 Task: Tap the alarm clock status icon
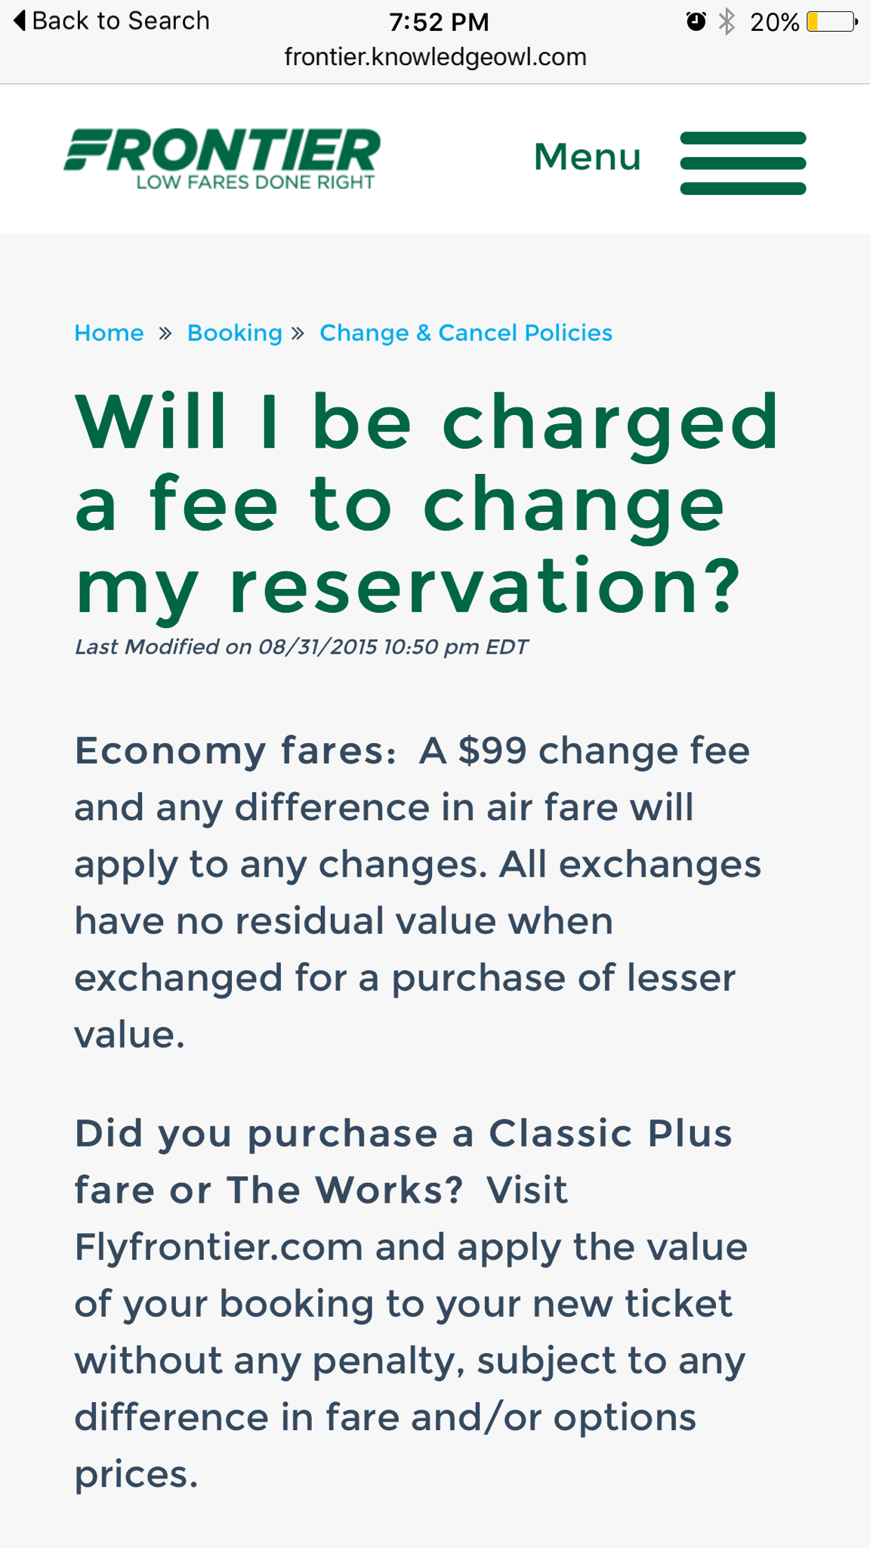[696, 21]
